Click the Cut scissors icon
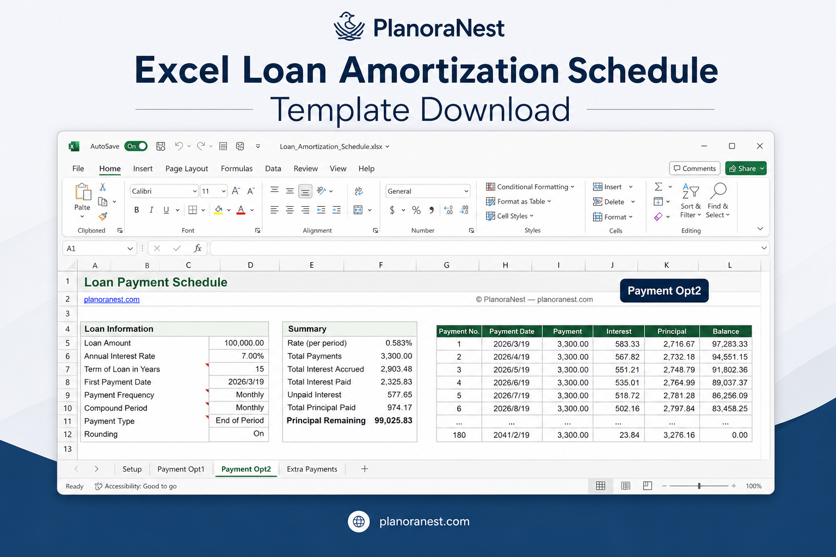The width and height of the screenshot is (836, 557). (x=102, y=187)
